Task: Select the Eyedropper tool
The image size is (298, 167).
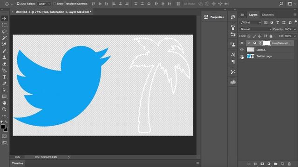Action: (4, 45)
